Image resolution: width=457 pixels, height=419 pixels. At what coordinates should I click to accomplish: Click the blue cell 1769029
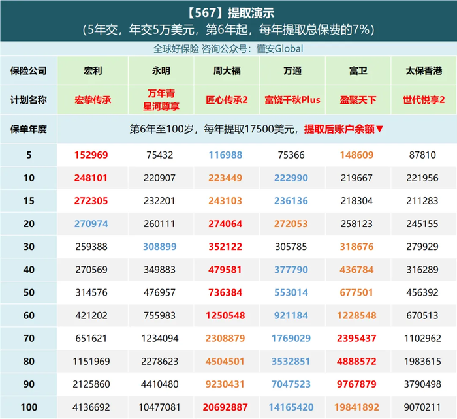click(291, 339)
